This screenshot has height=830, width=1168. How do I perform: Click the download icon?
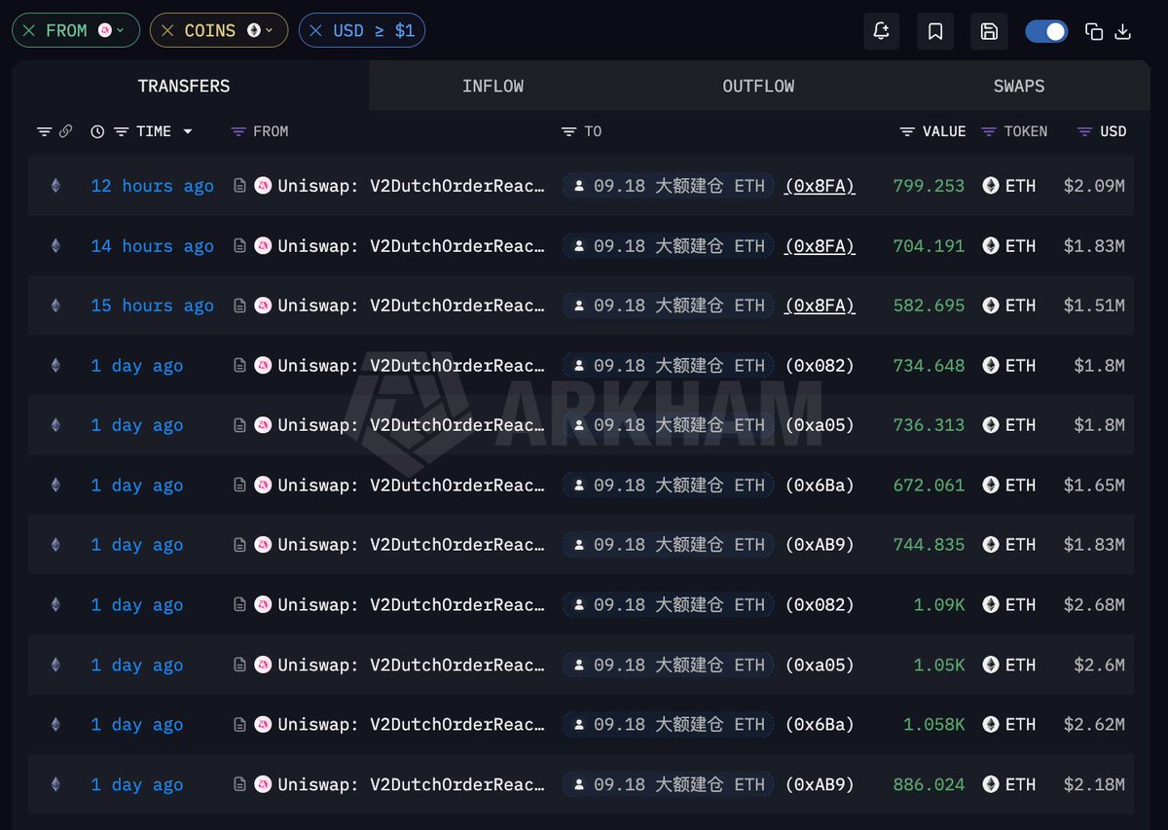click(1122, 31)
